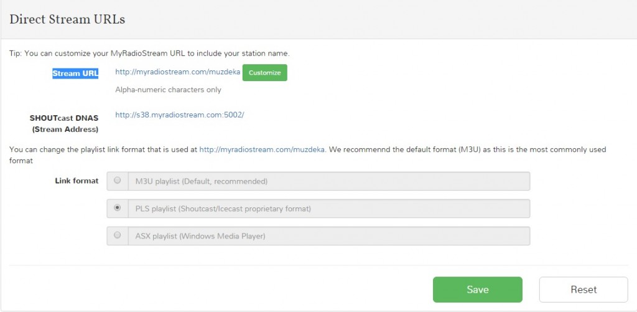Click the "SHOUTcast DNAS" label

[x=64, y=118]
